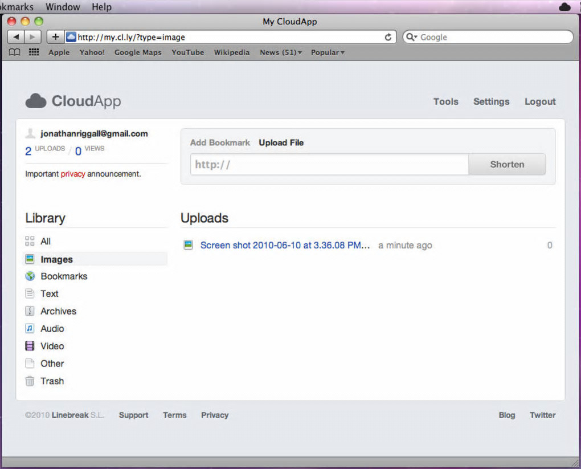Click the window resize grip corner
Viewport: 581px width, 469px height.
pos(575,462)
